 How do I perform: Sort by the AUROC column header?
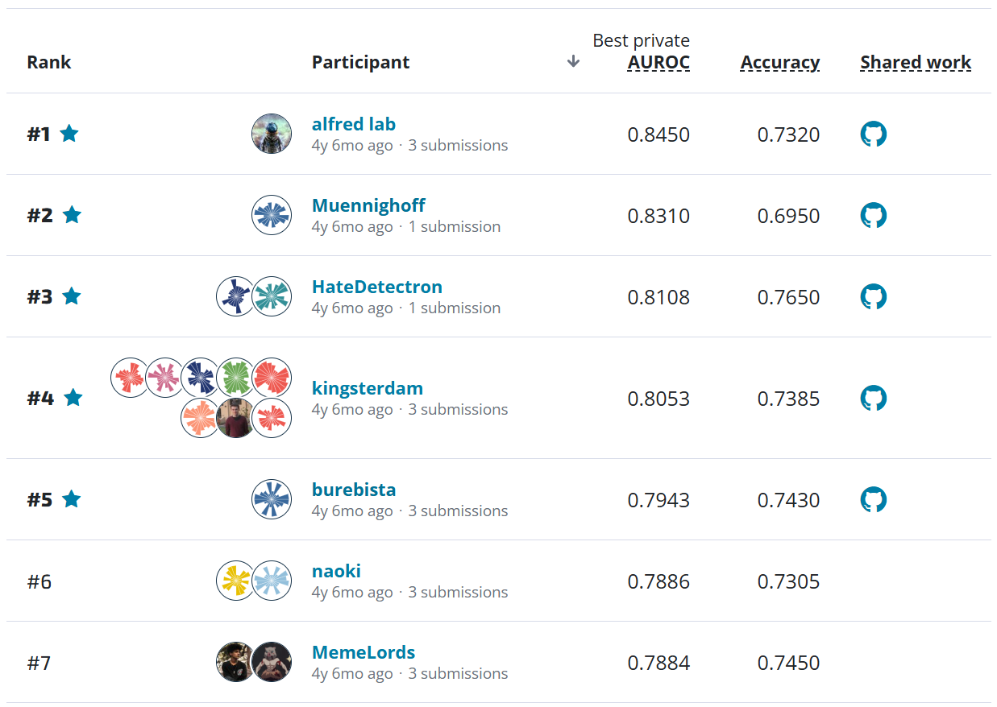(658, 63)
